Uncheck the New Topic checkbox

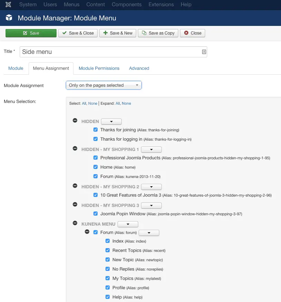click(x=108, y=259)
